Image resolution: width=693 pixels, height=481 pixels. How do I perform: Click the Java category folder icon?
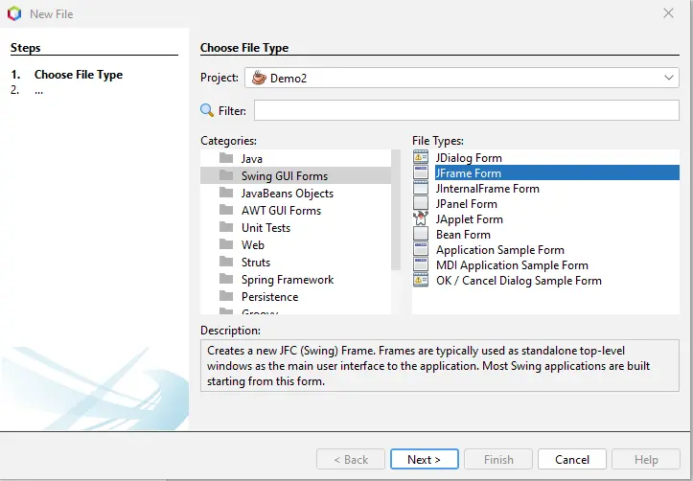tap(226, 158)
